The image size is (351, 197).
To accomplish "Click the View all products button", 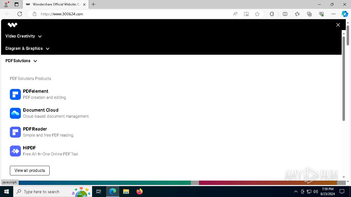I will coord(30,170).
